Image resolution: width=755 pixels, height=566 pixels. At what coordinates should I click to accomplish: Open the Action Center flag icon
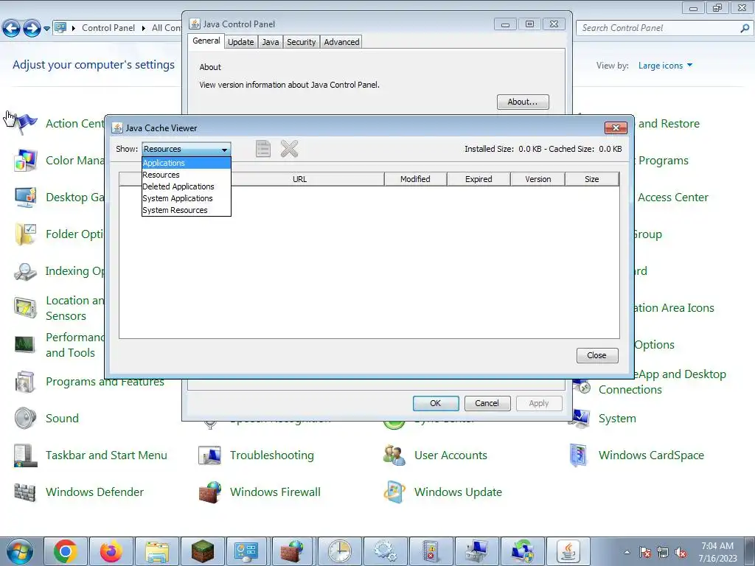coord(25,123)
